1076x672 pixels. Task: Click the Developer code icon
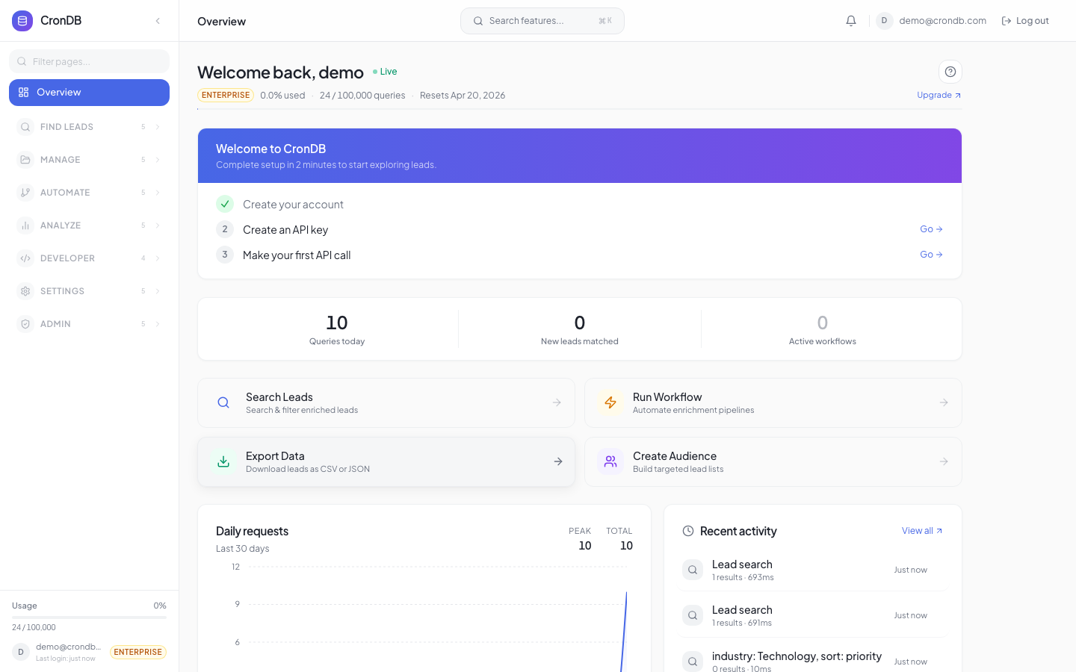(x=25, y=258)
